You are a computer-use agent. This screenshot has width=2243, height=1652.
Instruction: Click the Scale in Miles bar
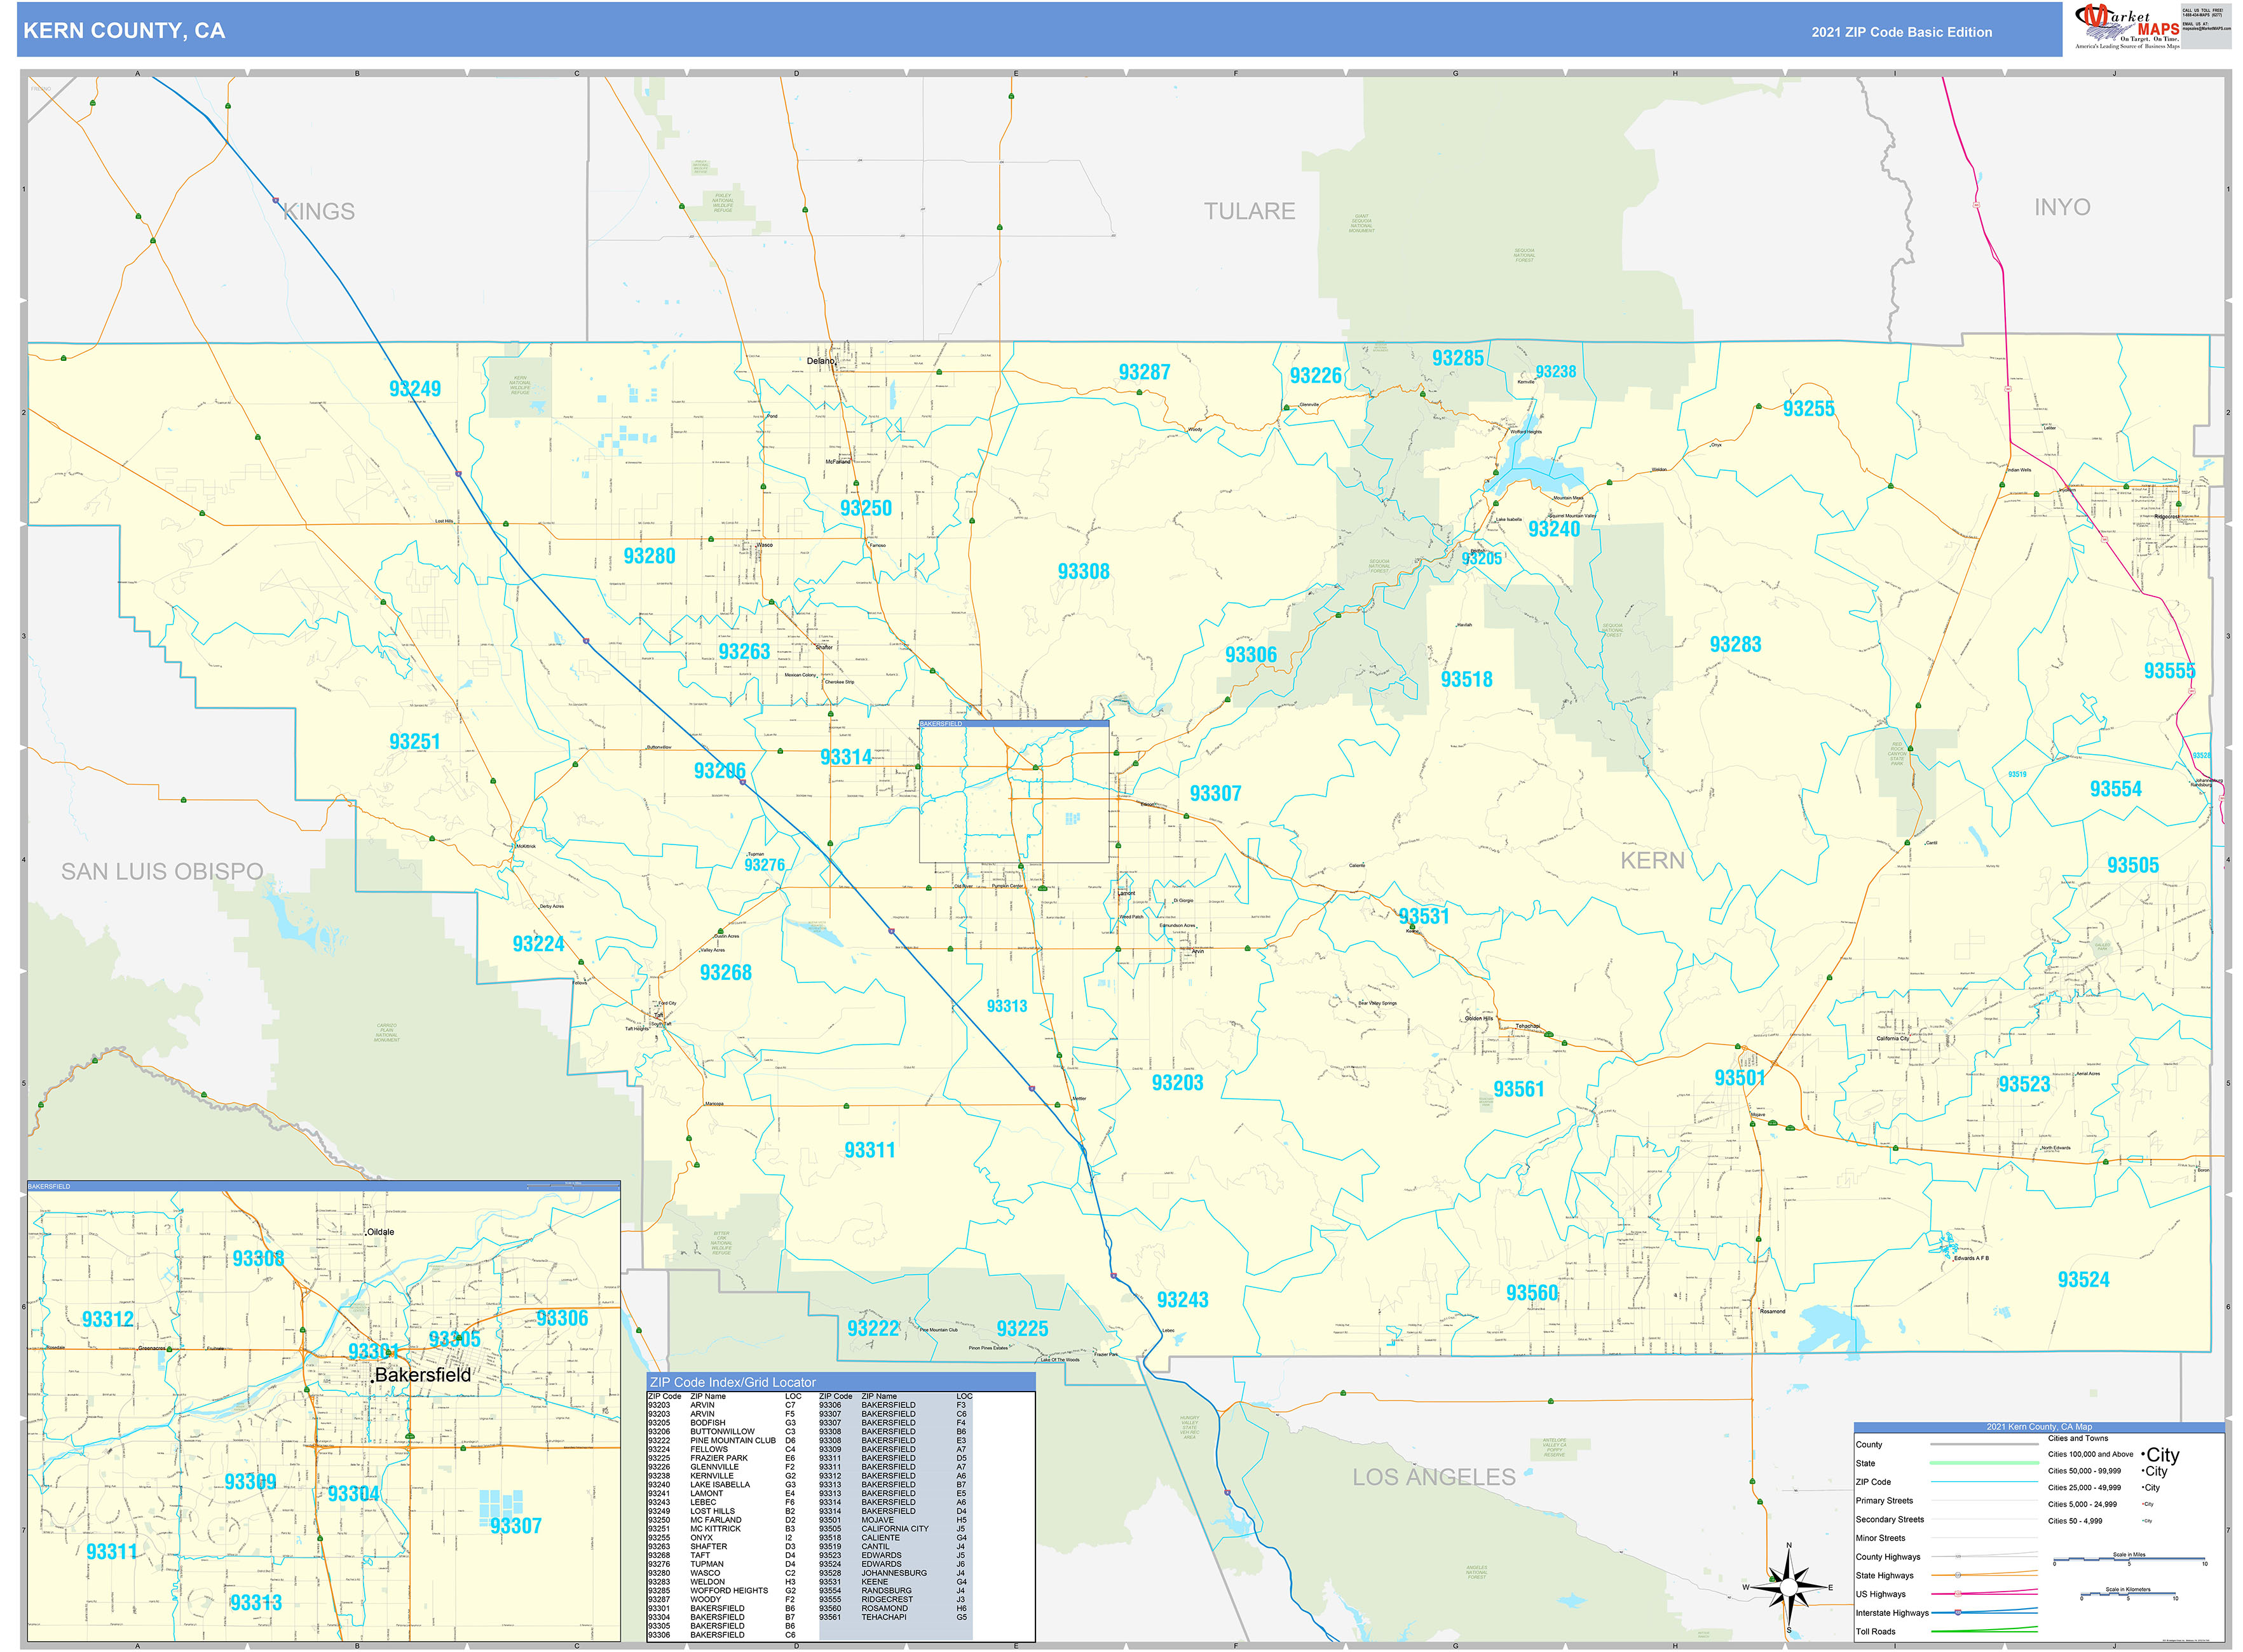click(x=2130, y=1558)
